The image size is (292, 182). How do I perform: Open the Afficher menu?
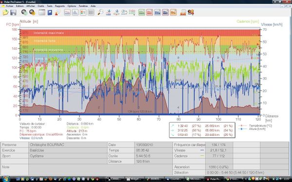(x=31, y=6)
